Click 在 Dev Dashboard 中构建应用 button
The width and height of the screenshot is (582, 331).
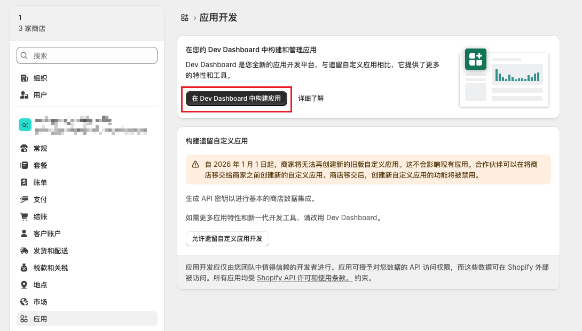tap(237, 99)
